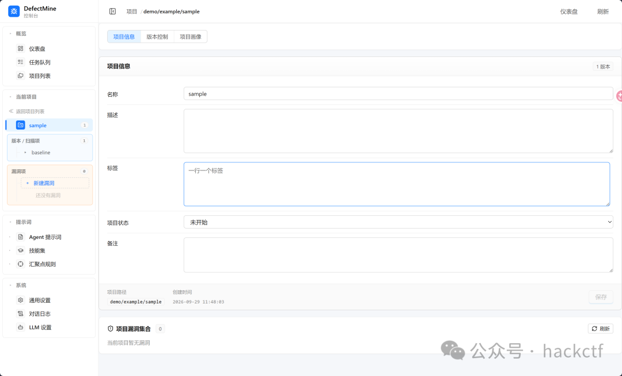Expand the Agent 提示词 item arrow

(10, 237)
